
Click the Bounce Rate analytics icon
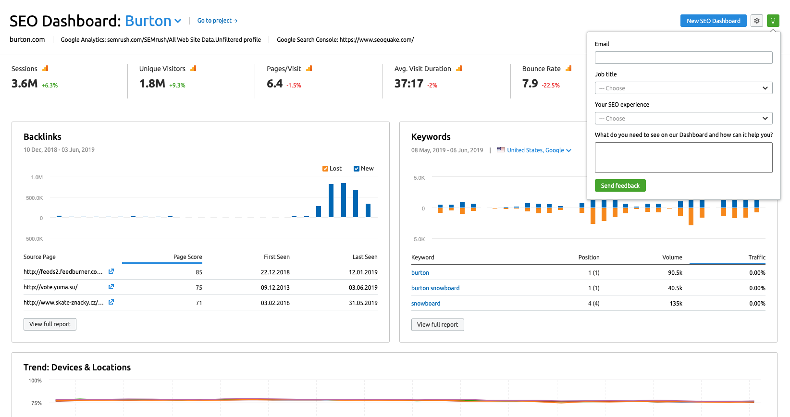tap(568, 69)
